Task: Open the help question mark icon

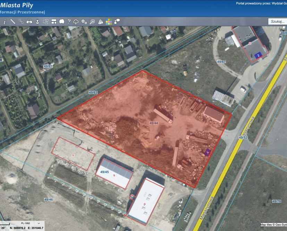Action: [69, 21]
